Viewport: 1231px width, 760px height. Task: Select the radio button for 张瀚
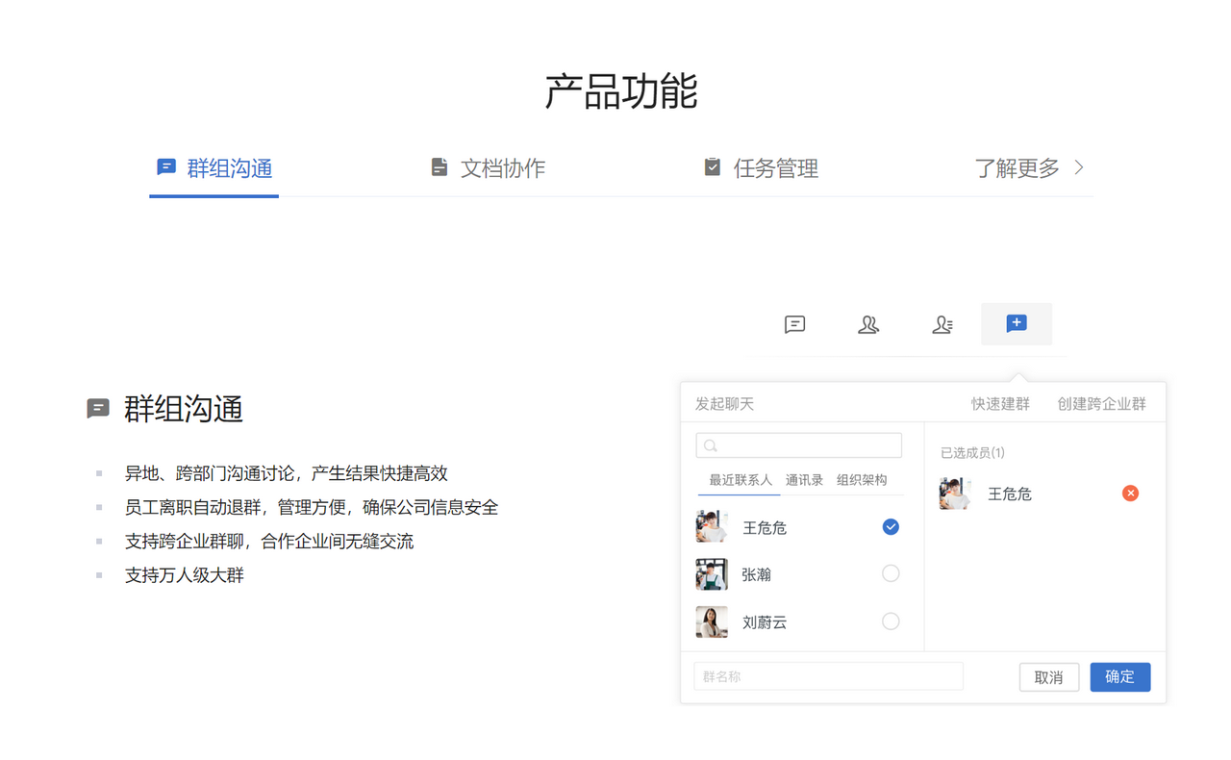[x=891, y=573]
